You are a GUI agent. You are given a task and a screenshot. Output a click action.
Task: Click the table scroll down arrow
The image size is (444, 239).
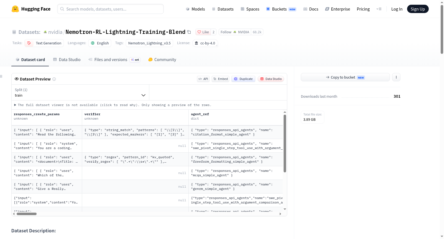pos(285,209)
